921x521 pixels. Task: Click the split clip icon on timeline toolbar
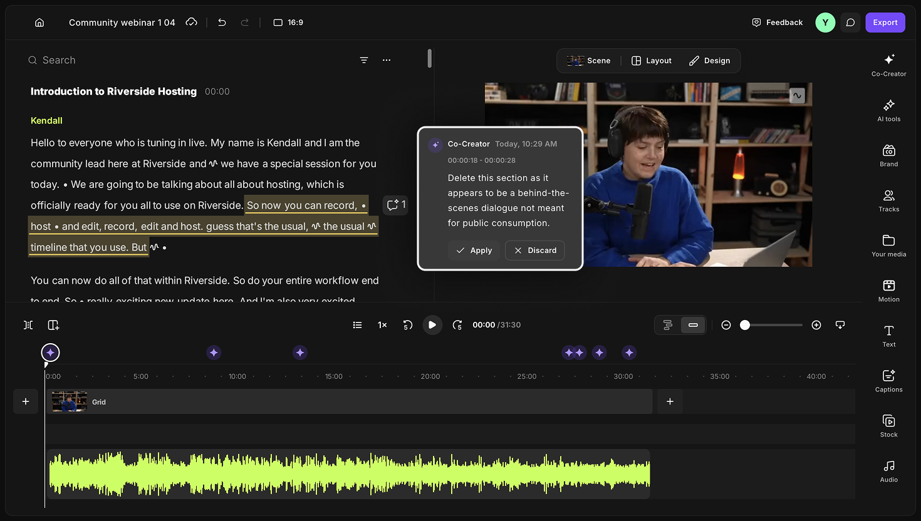pos(28,325)
